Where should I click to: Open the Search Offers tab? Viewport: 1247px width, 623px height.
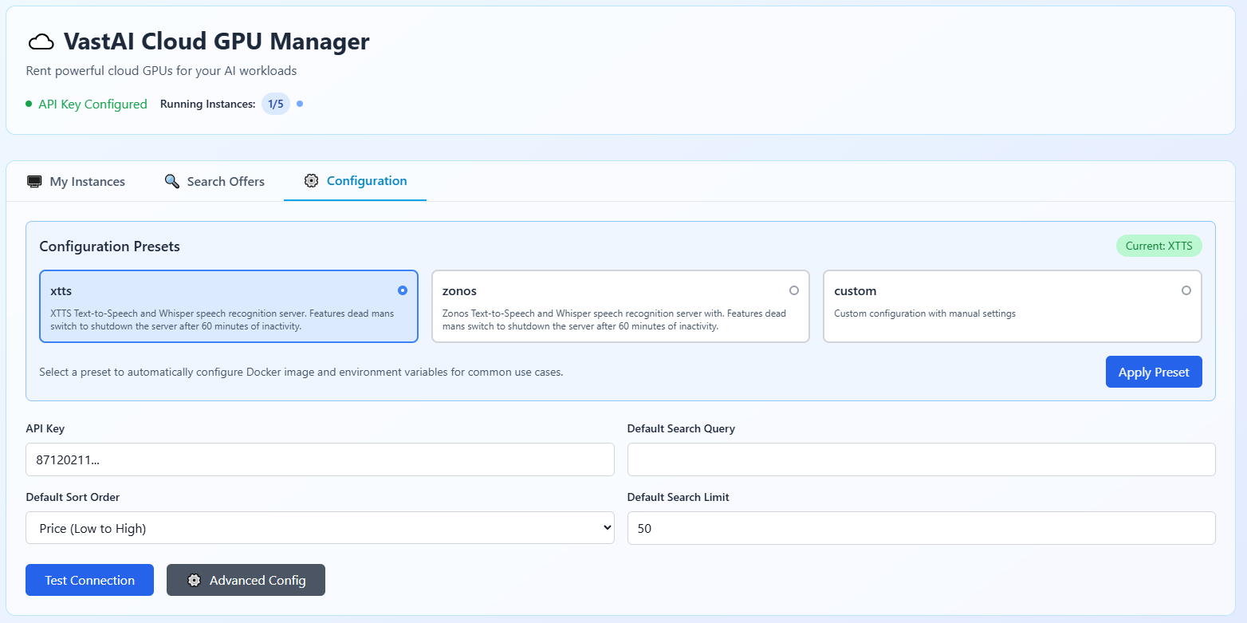point(214,182)
